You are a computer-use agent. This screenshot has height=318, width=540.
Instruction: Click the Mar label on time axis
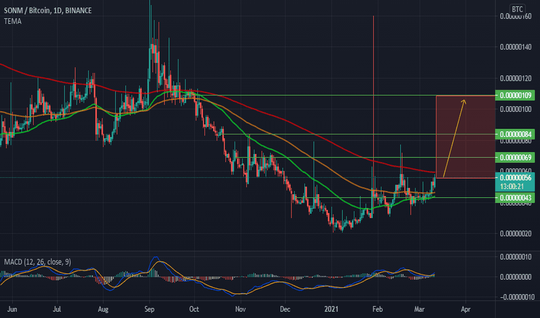(x=419, y=309)
